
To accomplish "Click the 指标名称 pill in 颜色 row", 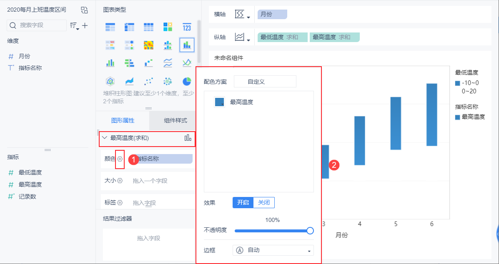I will [164, 159].
